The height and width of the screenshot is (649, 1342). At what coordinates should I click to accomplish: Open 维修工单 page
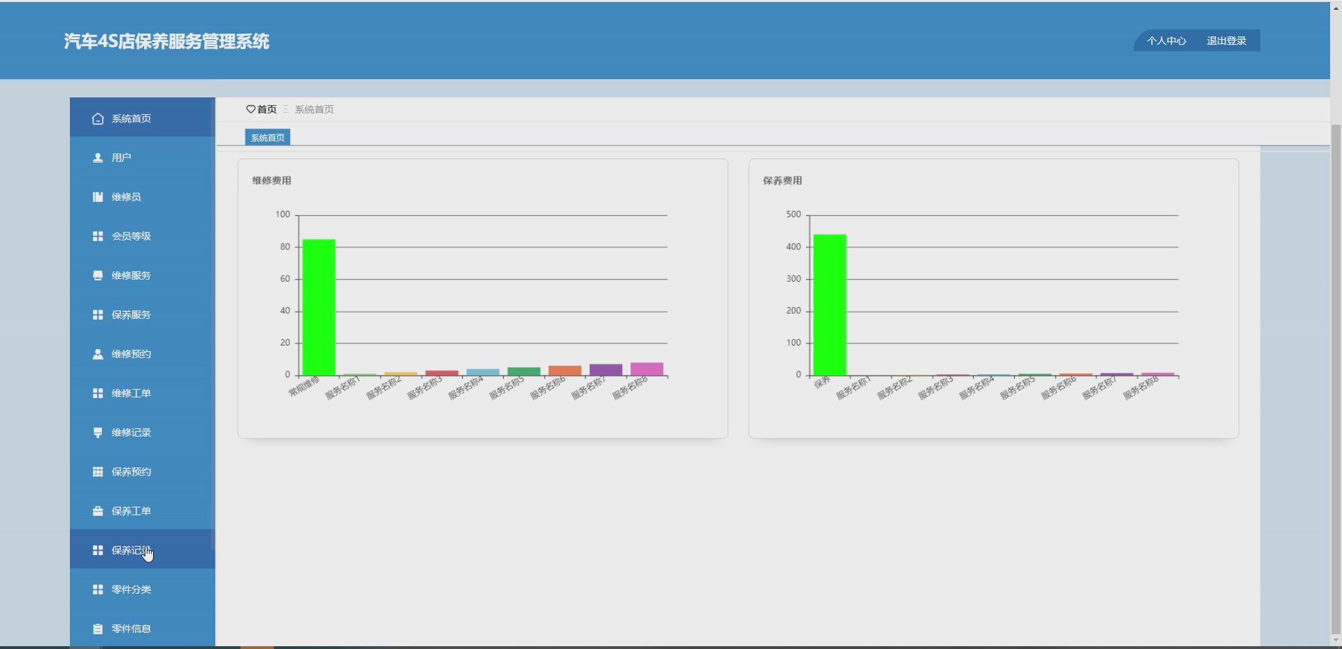click(142, 393)
